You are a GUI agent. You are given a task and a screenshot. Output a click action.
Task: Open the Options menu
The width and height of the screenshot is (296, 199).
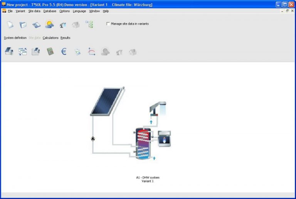tap(65, 11)
